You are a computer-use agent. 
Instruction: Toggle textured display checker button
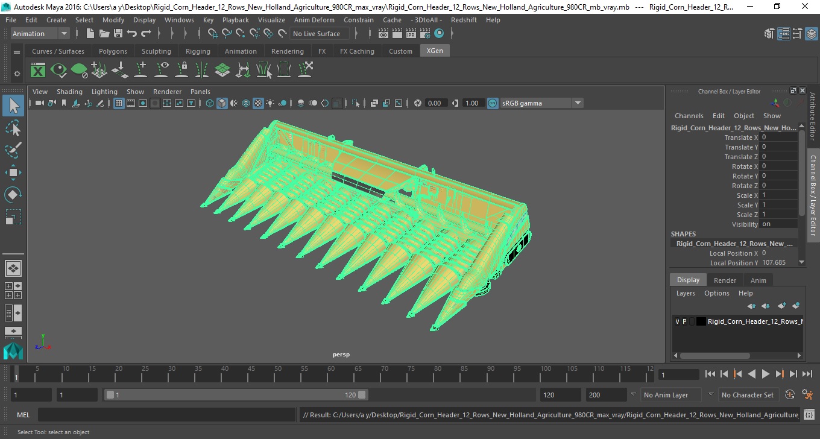tap(258, 103)
